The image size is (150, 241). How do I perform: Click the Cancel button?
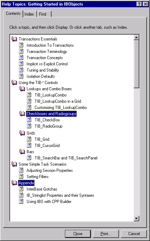(x=134, y=234)
